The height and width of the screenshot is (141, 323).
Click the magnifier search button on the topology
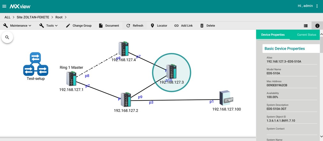tap(7, 37)
